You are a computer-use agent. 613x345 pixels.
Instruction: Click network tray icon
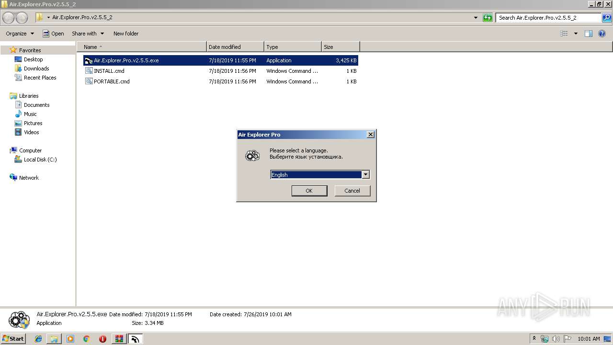click(545, 339)
